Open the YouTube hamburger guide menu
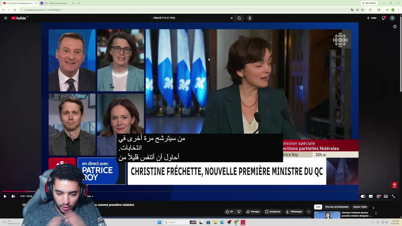Viewport: 402px width, 226px height. point(5,18)
